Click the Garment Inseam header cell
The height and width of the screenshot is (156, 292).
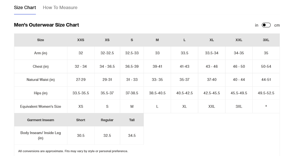pos(41,120)
